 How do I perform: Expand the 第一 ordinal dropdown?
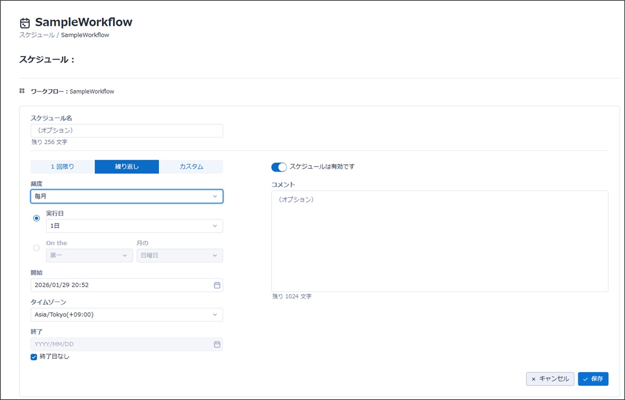click(89, 256)
